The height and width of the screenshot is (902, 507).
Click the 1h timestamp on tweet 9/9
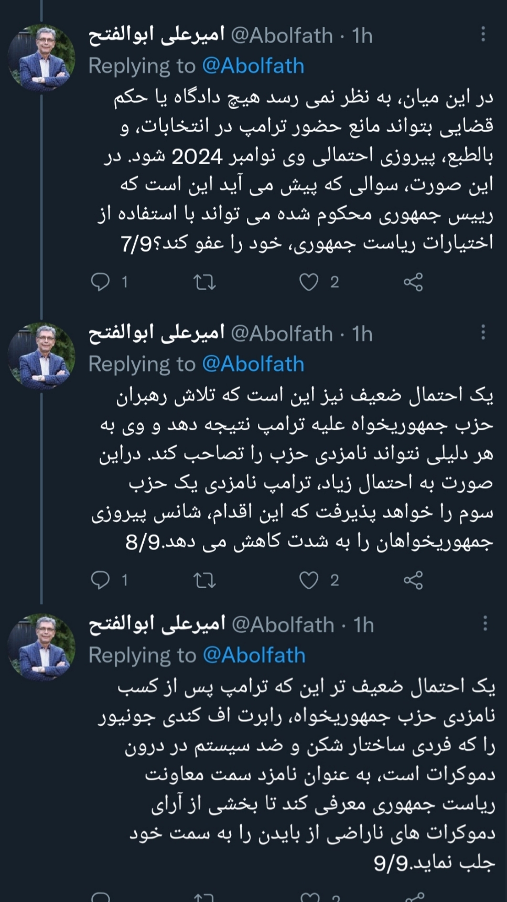click(362, 623)
